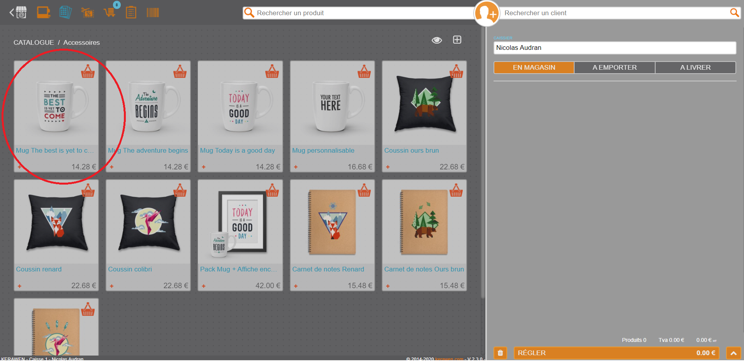Open Carnet de notes Renard image
Screen dimensions: 744x361
333,222
